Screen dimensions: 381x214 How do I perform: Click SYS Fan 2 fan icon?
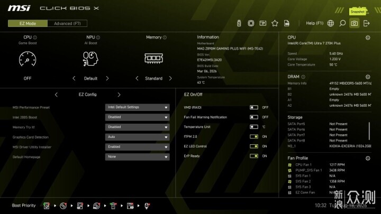[x=289, y=181]
